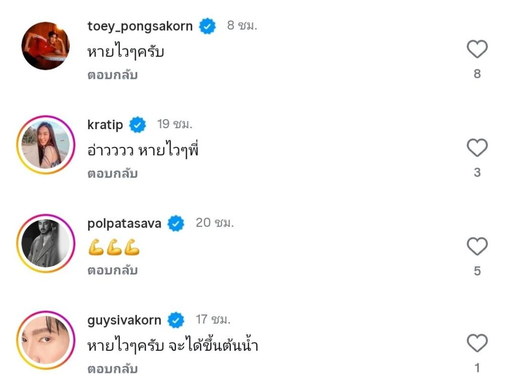Click the verified checkmark next to polpatasava
Image resolution: width=515 pixels, height=386 pixels.
click(176, 223)
